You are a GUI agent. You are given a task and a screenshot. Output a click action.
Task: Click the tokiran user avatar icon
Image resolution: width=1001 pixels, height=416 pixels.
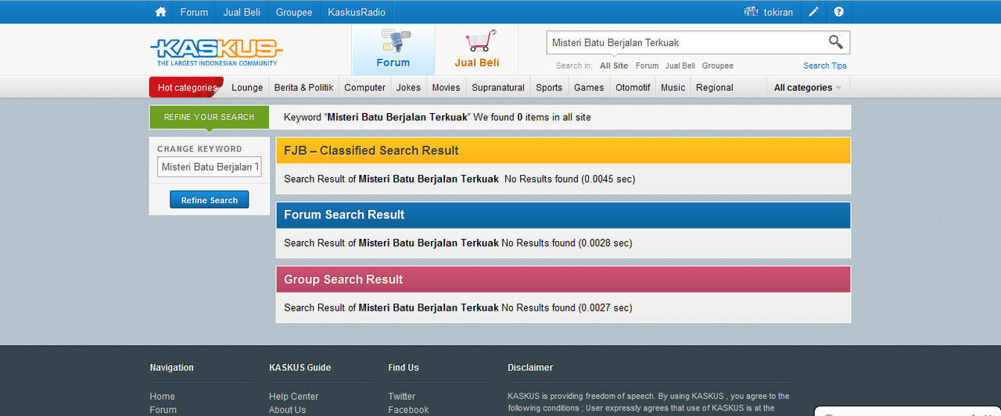[752, 12]
